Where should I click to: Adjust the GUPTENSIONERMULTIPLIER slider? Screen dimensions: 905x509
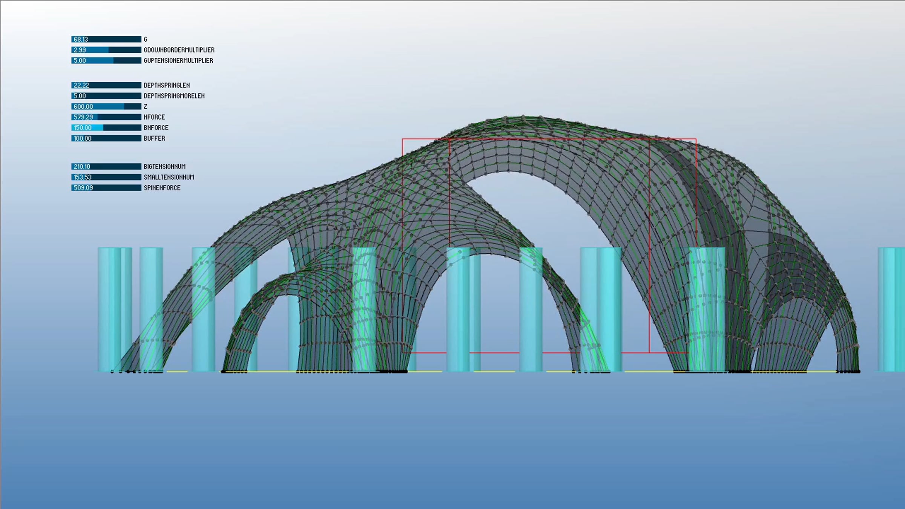[x=106, y=60]
